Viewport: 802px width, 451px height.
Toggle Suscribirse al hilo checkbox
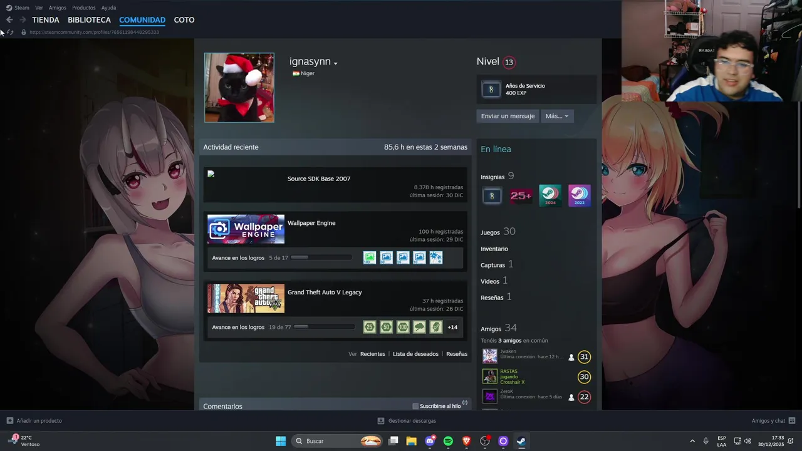[x=415, y=407]
